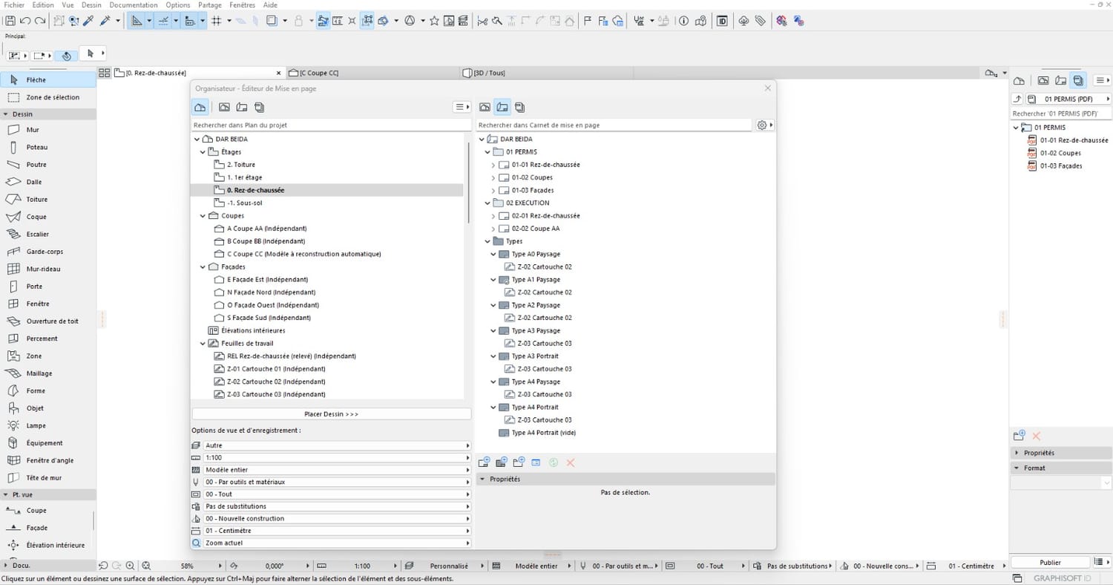Switch to the C Coupe CC tab

click(x=319, y=73)
